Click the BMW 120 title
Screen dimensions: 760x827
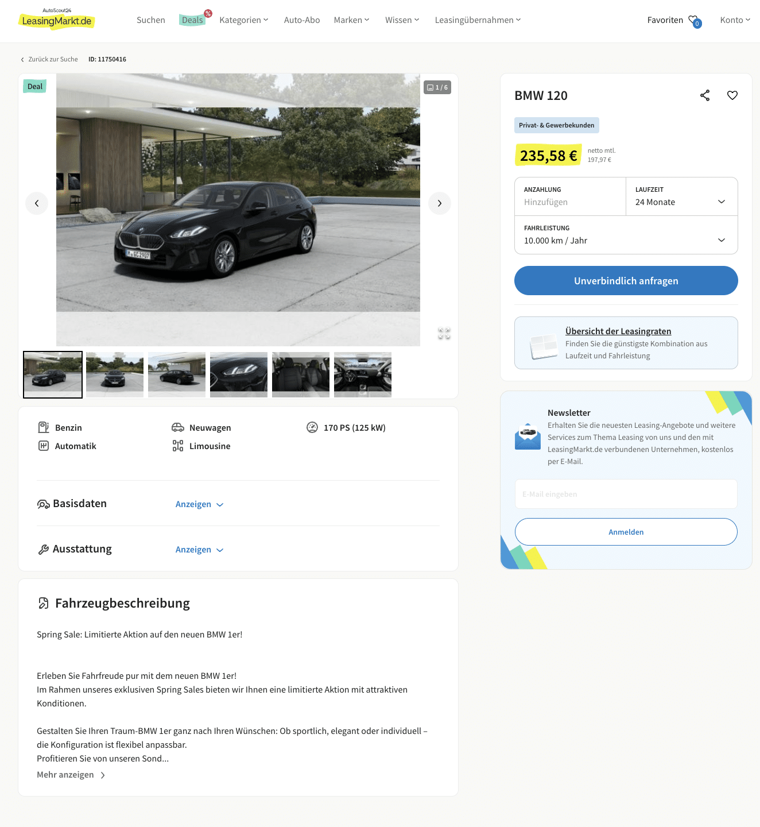point(541,96)
